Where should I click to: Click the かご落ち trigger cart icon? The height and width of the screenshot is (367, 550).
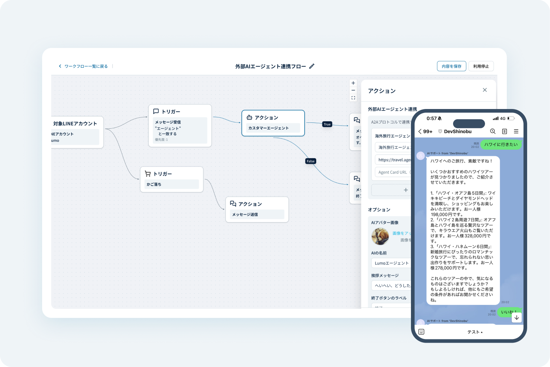[148, 173]
